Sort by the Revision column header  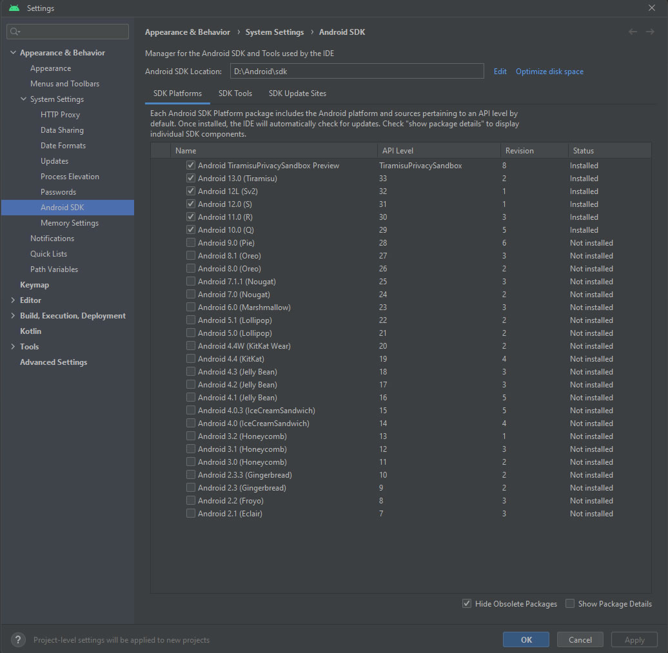point(535,150)
